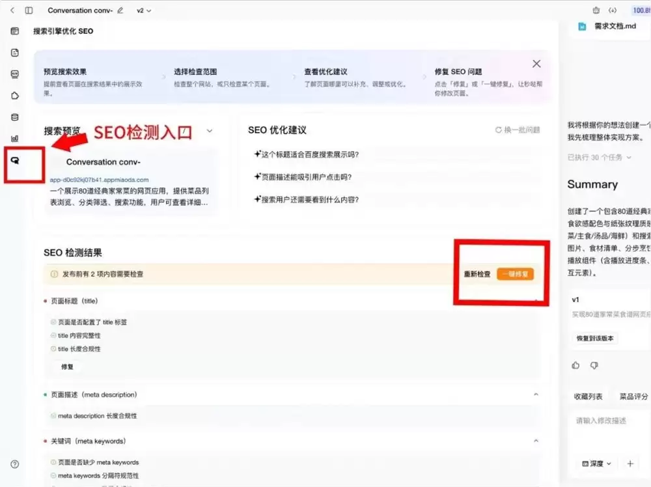The height and width of the screenshot is (487, 651).
Task: Expand the search preview dropdown chevron
Action: tap(210, 131)
